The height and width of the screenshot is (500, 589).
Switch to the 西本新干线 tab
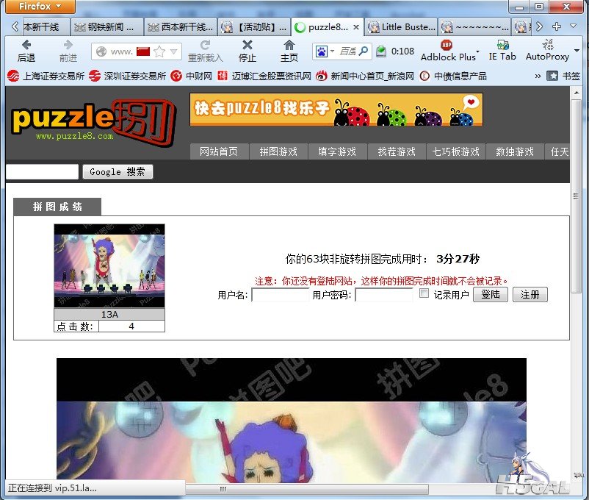[181, 27]
